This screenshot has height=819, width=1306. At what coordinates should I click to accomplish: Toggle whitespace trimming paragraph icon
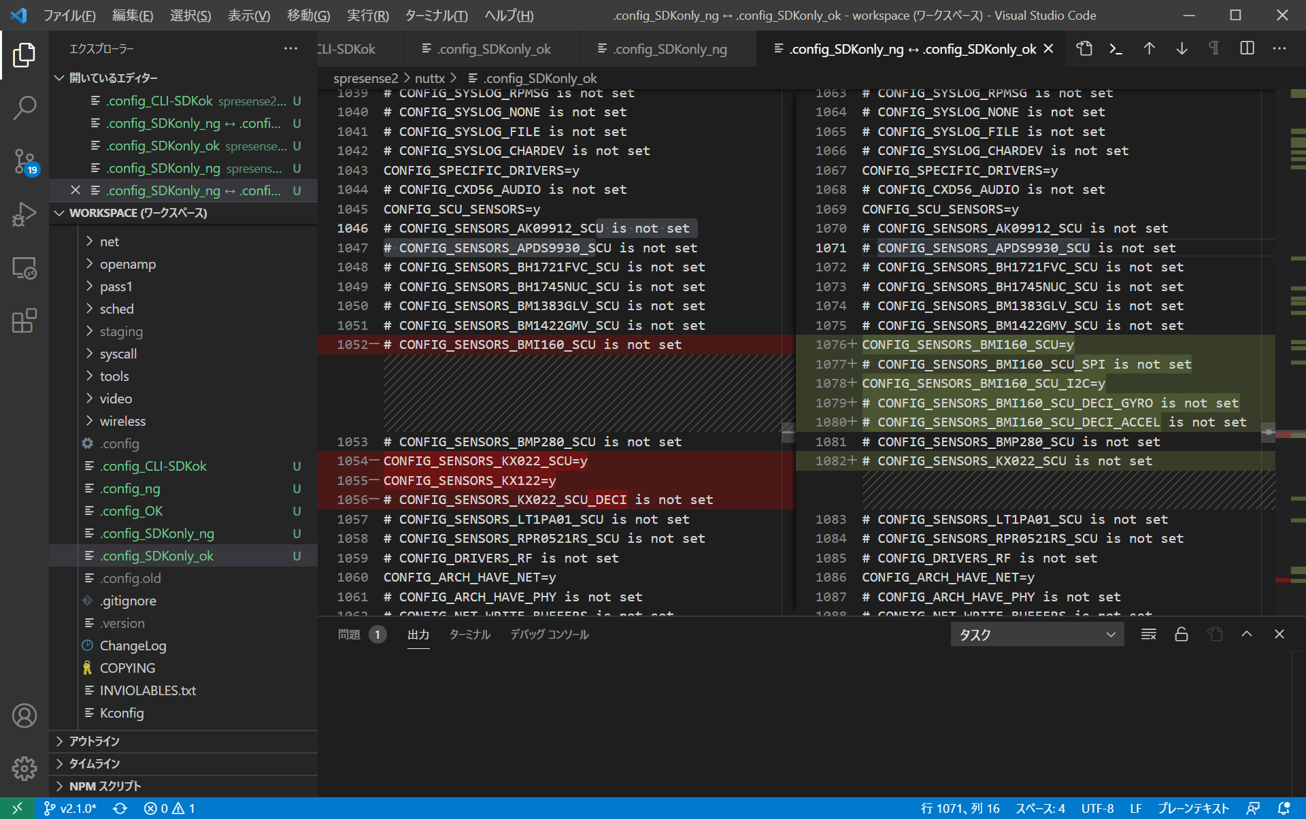pyautogui.click(x=1213, y=49)
